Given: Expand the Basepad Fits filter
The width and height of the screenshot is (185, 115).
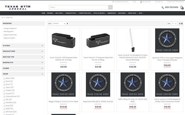Looking at the screenshot, I should coord(23,63).
